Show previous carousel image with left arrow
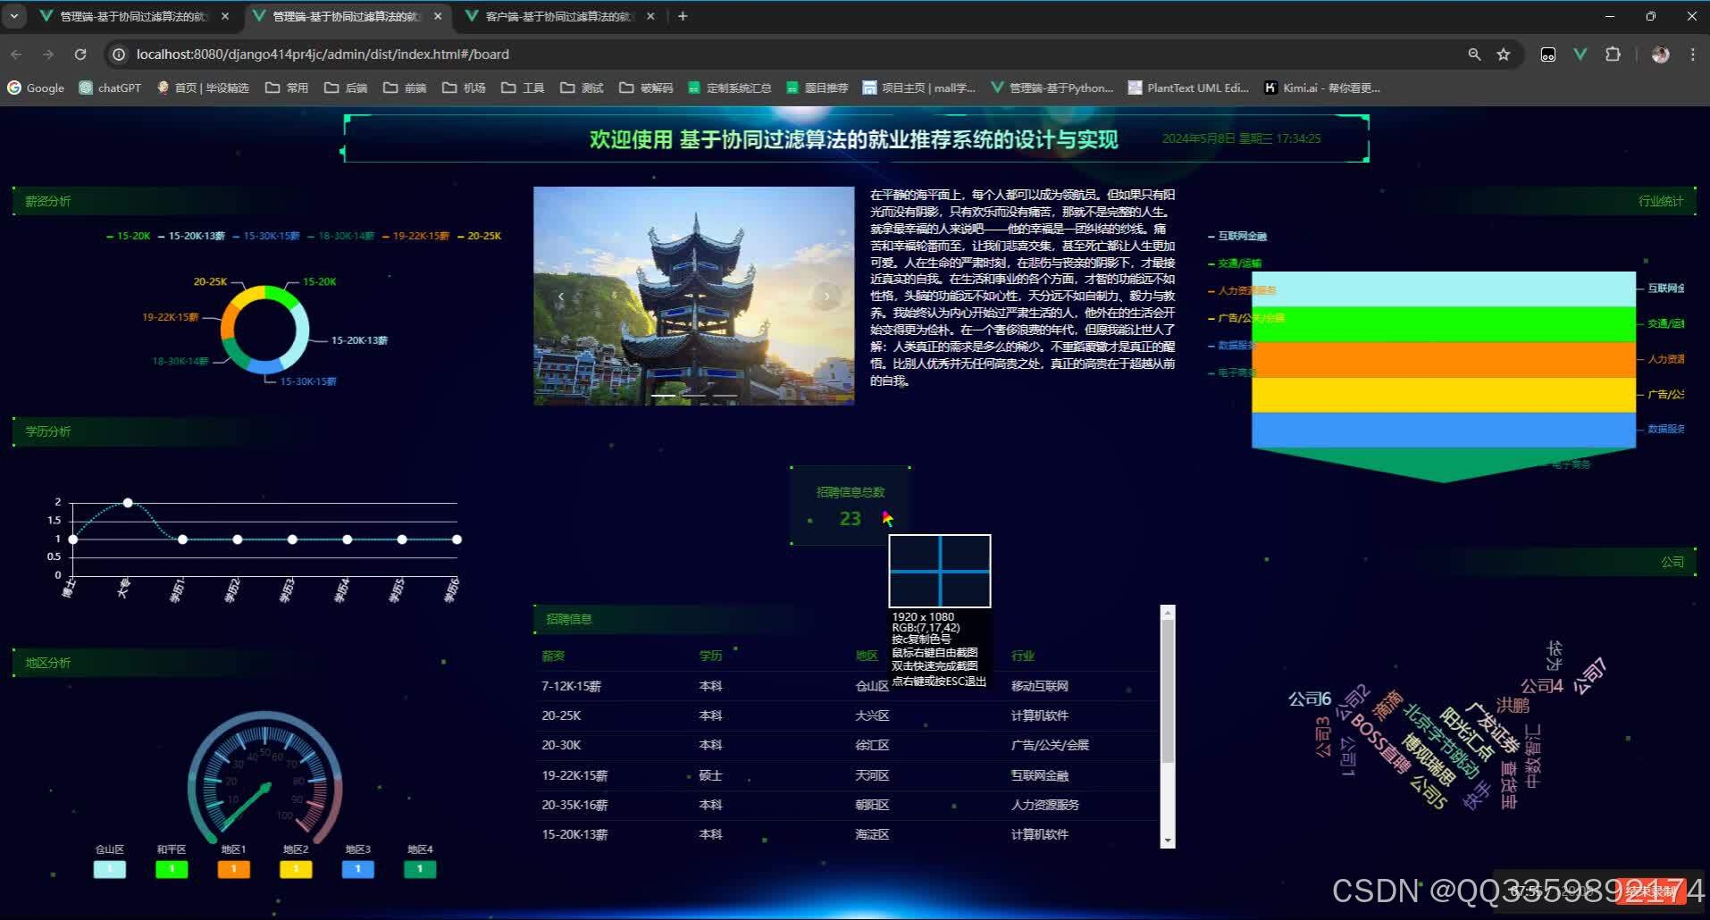The image size is (1710, 920). (x=561, y=296)
